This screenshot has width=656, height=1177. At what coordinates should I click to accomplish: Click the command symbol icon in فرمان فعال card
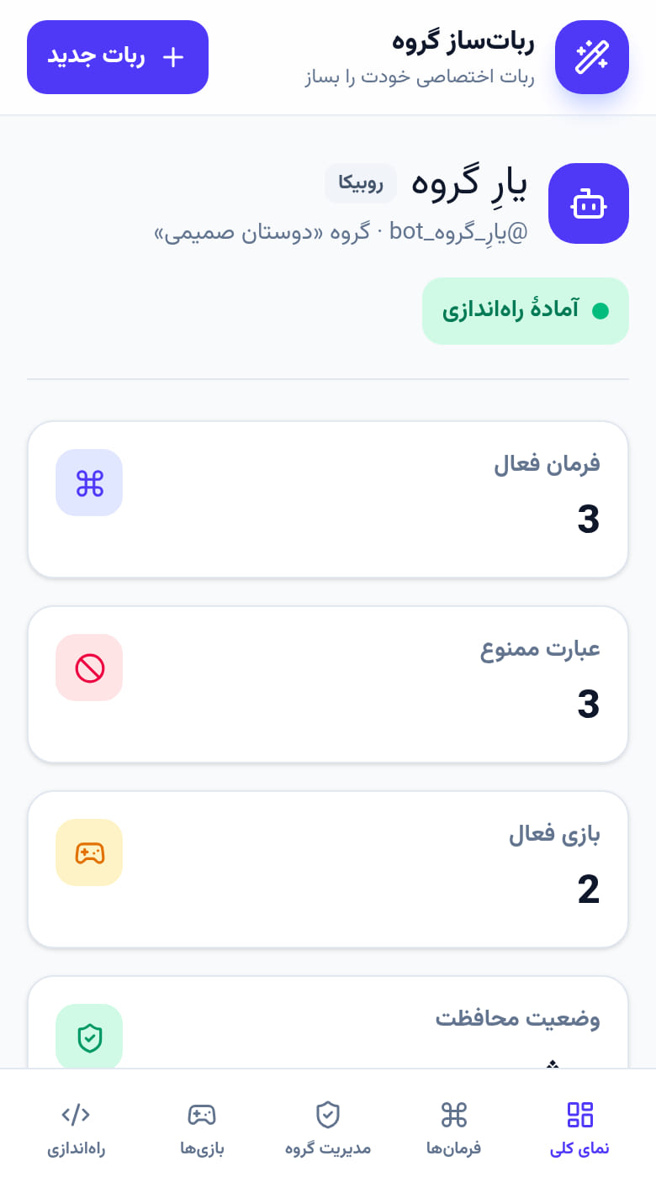tap(89, 483)
